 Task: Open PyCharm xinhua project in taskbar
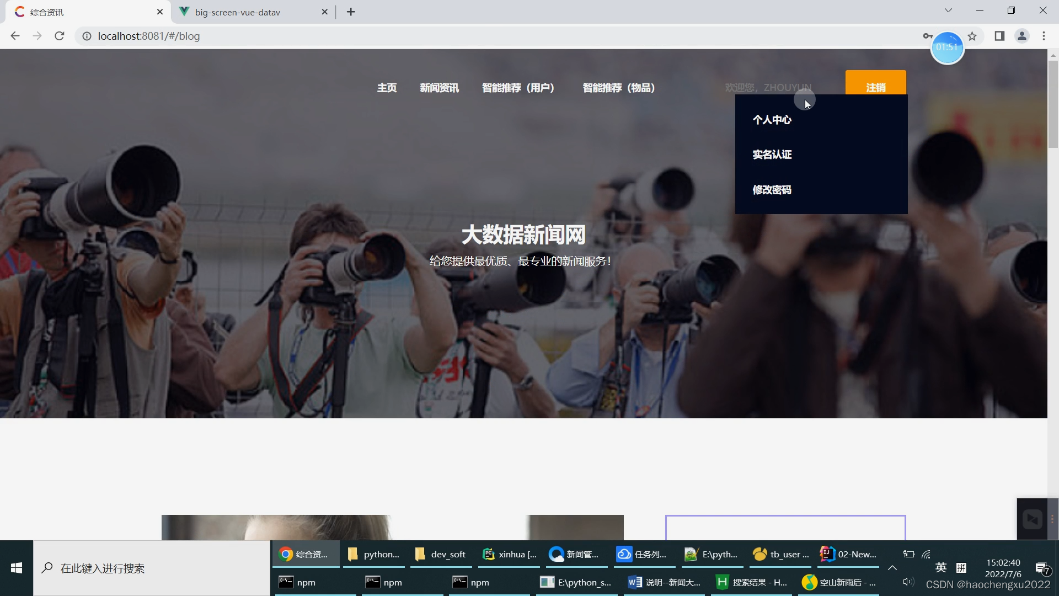tap(510, 554)
